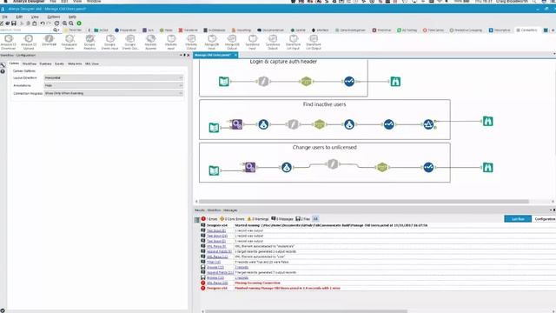This screenshot has width=556, height=313.
Task: Click the Configuration button in Results
Action: point(545,219)
